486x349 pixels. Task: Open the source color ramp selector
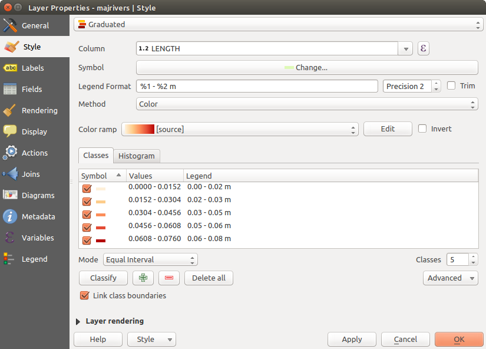[x=240, y=129]
